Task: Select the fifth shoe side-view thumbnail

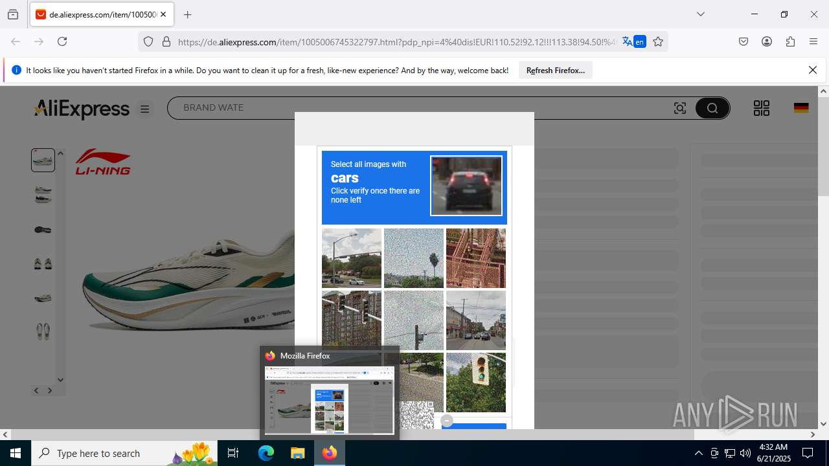Action: [43, 298]
